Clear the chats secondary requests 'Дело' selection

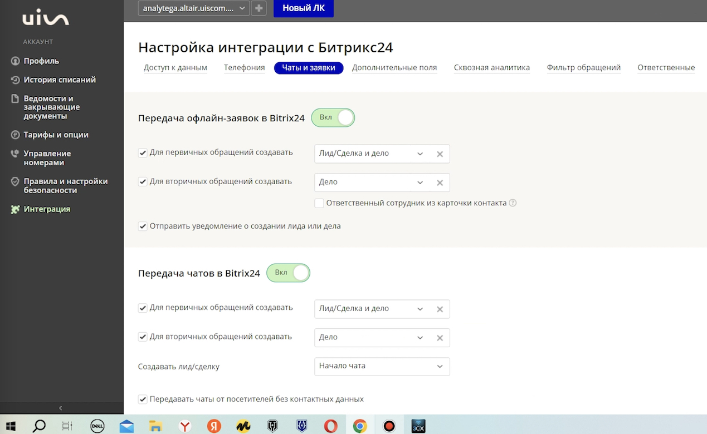[x=440, y=338]
